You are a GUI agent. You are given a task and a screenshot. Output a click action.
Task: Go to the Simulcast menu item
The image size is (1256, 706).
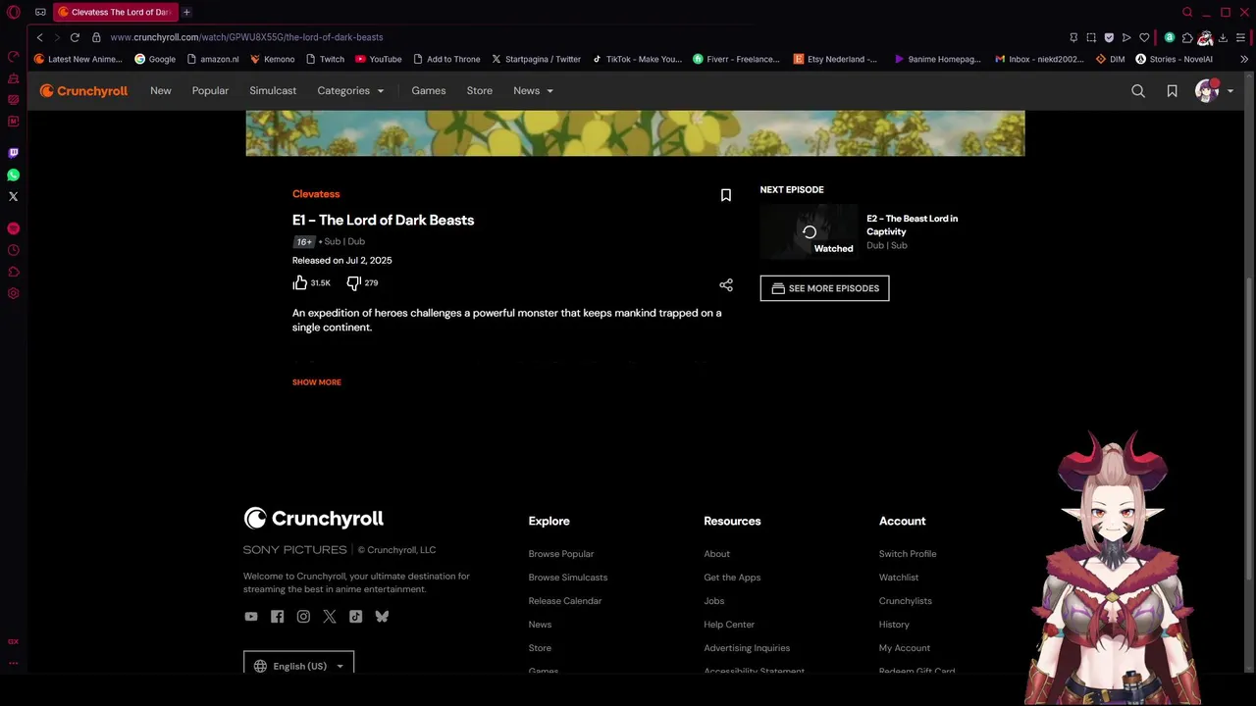click(x=273, y=91)
